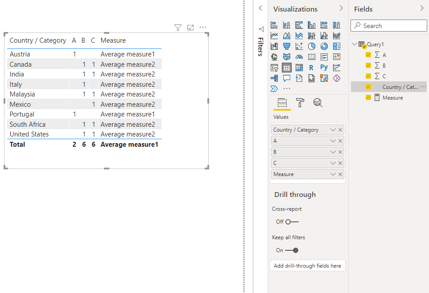The image size is (429, 293).
Task: Open dropdown arrow for A value
Action: tap(333, 141)
